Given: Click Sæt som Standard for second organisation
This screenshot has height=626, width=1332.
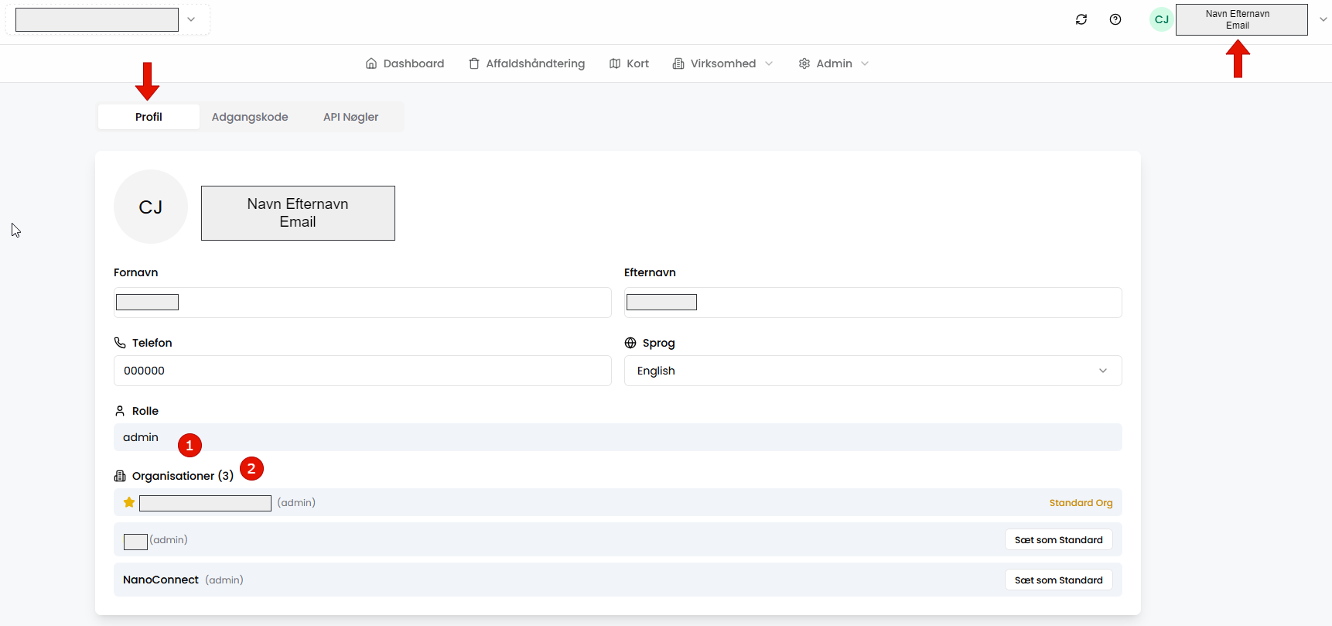Looking at the screenshot, I should (x=1058, y=539).
